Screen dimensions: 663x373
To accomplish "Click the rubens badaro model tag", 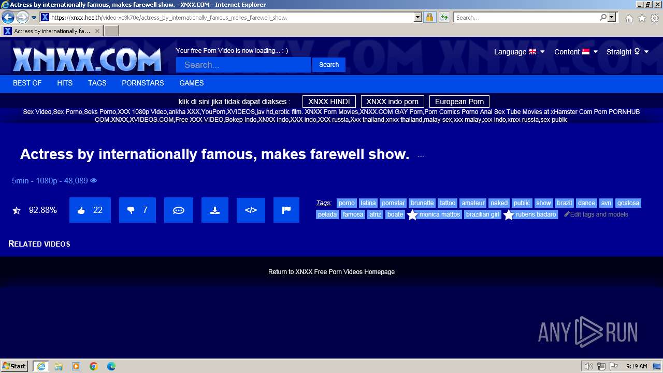I will (x=531, y=214).
